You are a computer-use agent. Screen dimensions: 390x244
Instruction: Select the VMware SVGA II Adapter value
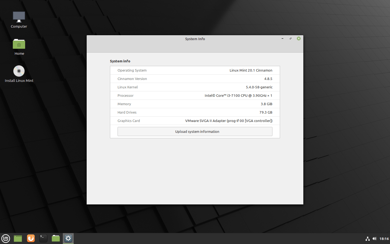click(229, 121)
